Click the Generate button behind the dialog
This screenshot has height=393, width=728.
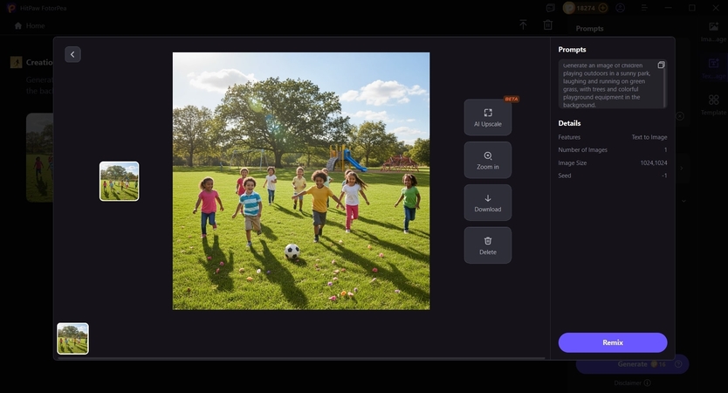coord(632,364)
